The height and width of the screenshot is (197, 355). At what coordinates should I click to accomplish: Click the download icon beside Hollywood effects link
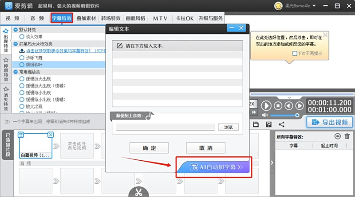(22, 51)
